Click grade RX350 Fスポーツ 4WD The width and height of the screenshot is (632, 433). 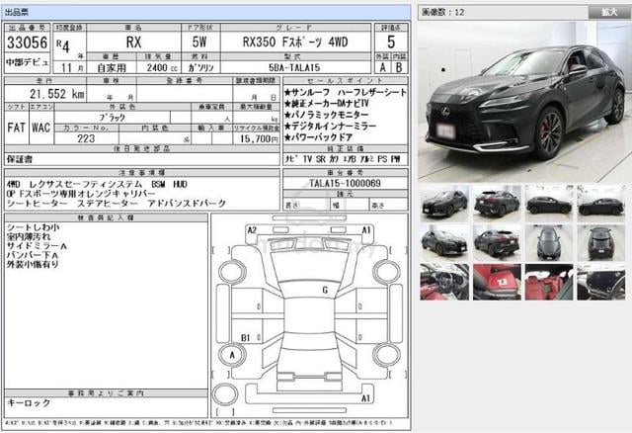pos(295,42)
